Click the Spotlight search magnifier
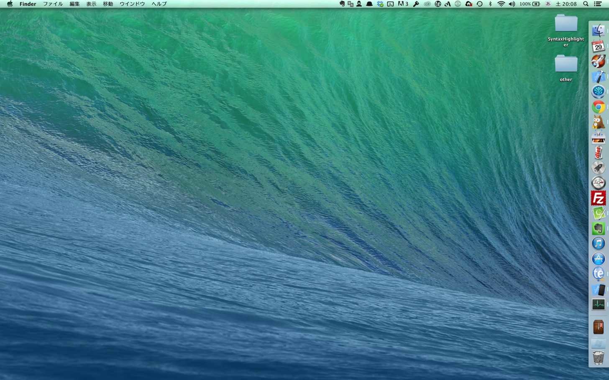Image resolution: width=609 pixels, height=380 pixels. click(x=586, y=4)
